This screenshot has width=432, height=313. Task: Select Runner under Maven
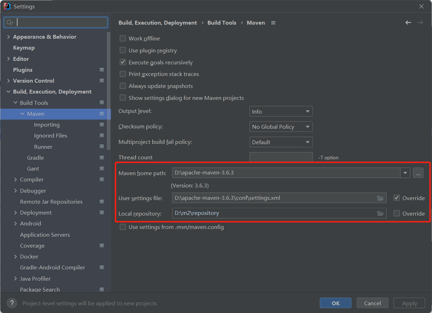pyautogui.click(x=43, y=147)
